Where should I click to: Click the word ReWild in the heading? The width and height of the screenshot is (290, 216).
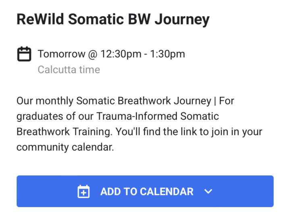coord(40,19)
